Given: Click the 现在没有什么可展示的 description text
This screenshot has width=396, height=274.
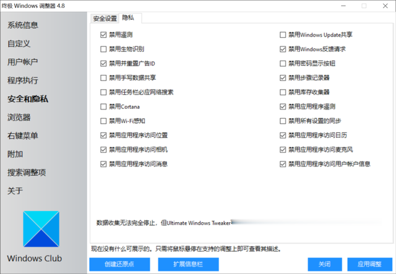Looking at the screenshot, I should tap(186, 249).
